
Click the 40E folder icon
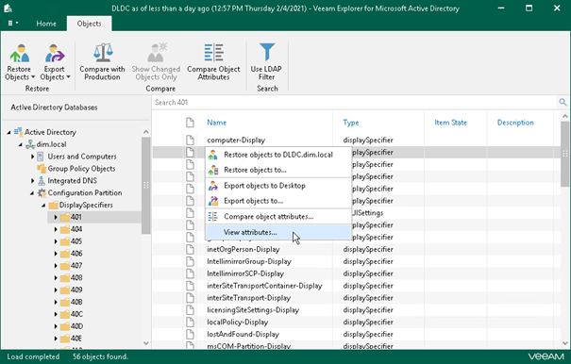65,339
